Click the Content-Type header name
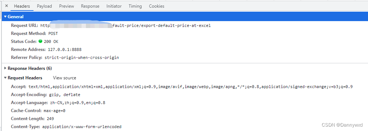This screenshot has width=368, height=131. pos(26,127)
